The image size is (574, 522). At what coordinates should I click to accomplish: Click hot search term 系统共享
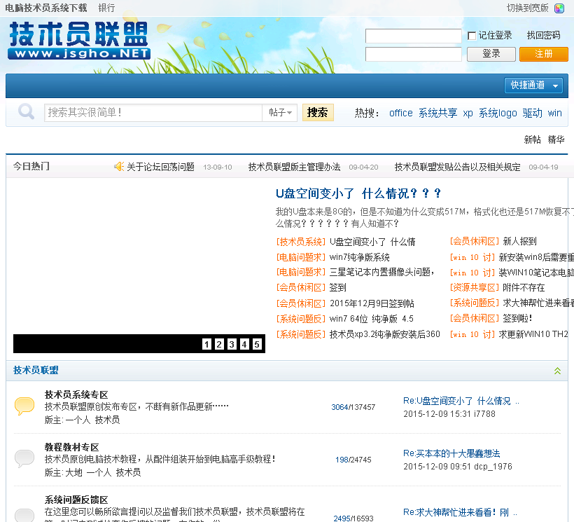(x=437, y=113)
